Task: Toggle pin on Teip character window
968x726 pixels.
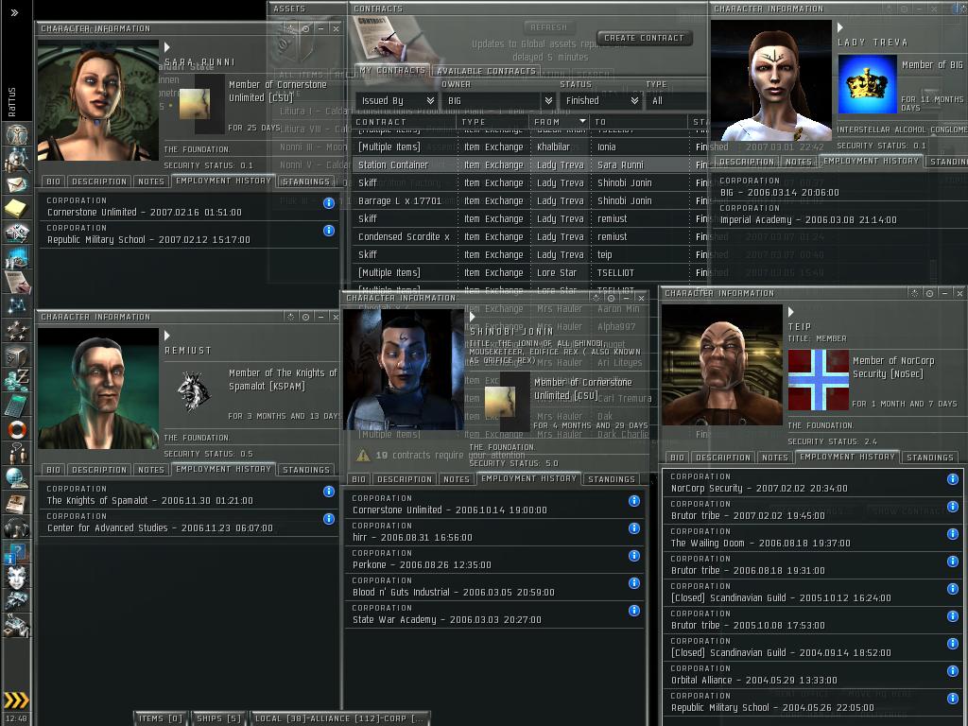Action: coord(930,293)
